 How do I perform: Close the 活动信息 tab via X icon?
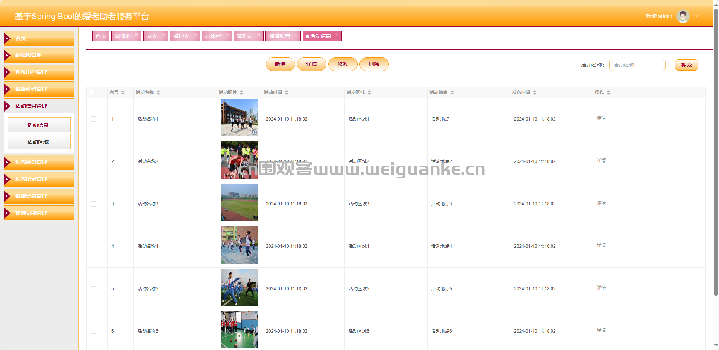point(337,35)
